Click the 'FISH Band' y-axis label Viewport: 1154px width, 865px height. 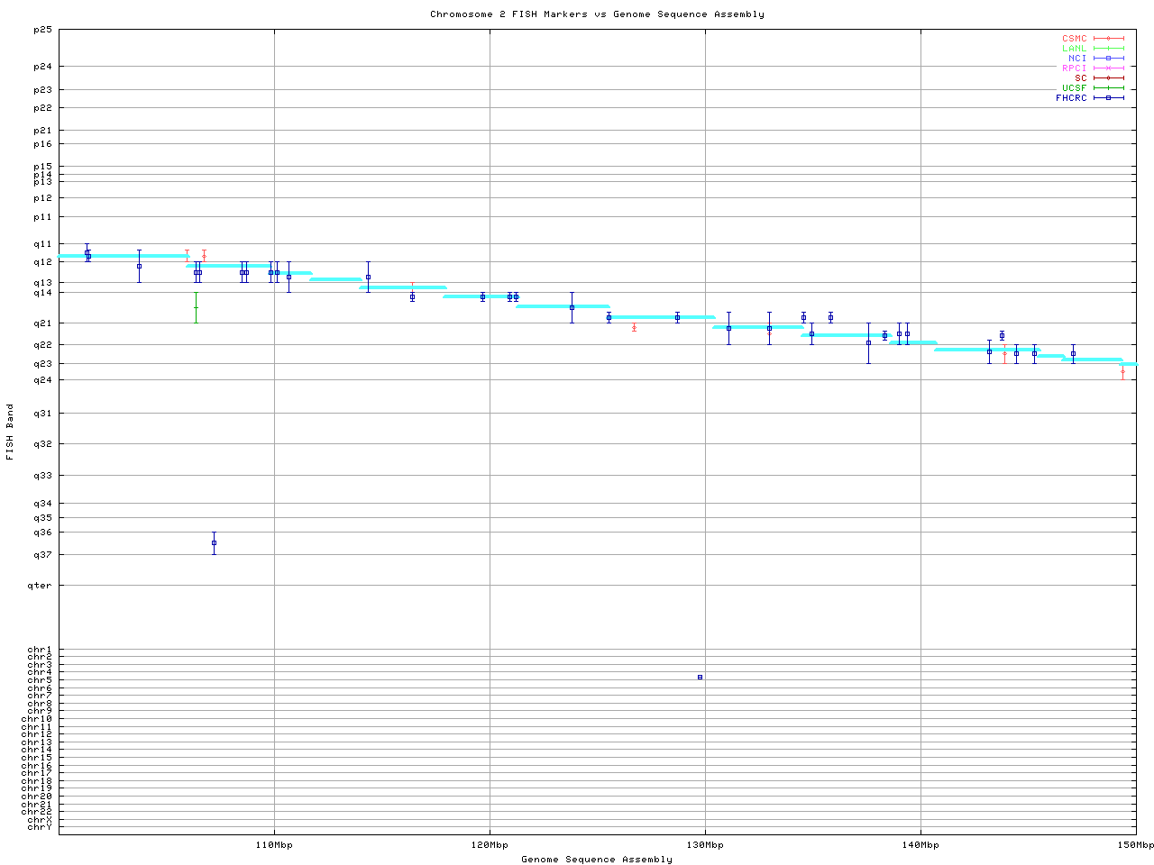point(11,432)
